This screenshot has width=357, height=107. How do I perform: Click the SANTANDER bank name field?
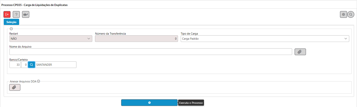pyautogui.click(x=56, y=65)
